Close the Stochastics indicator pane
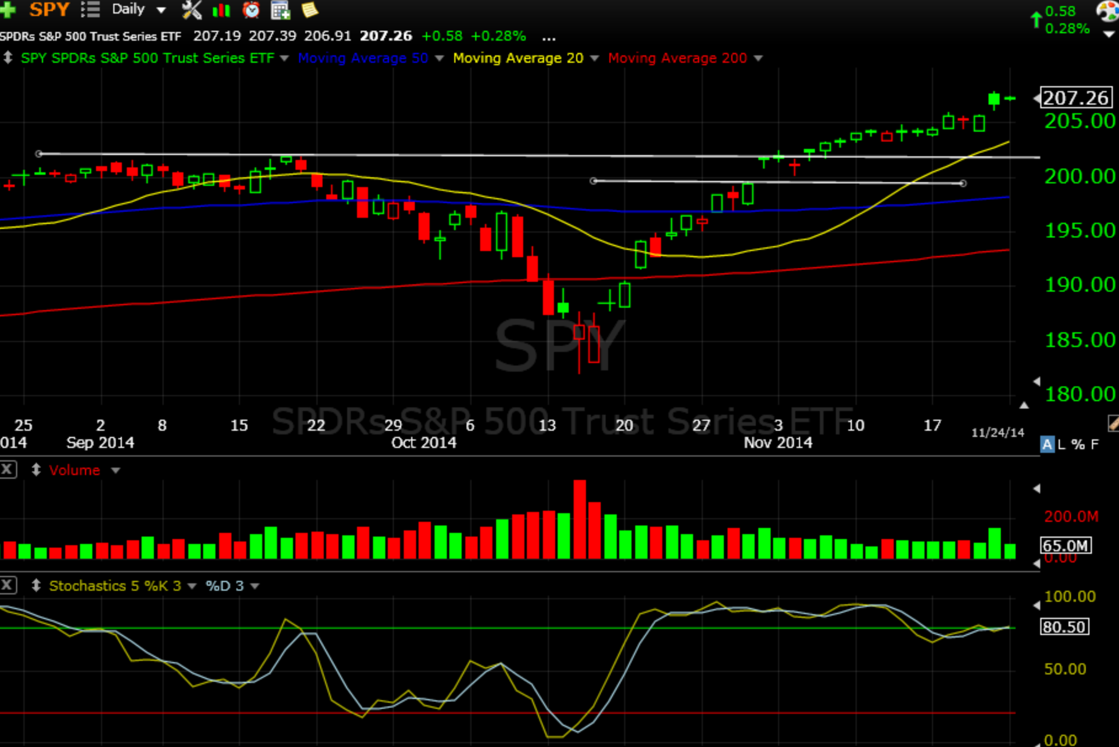The image size is (1119, 747). coord(7,585)
